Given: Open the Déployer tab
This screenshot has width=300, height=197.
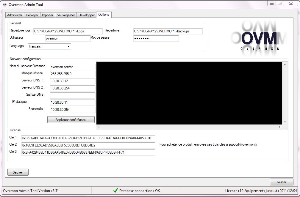Looking at the screenshot, I should 32,15.
